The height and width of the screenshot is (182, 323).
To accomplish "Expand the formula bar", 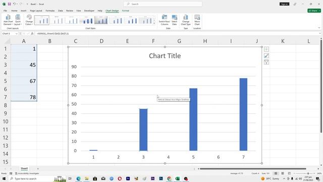I will click(319, 33).
